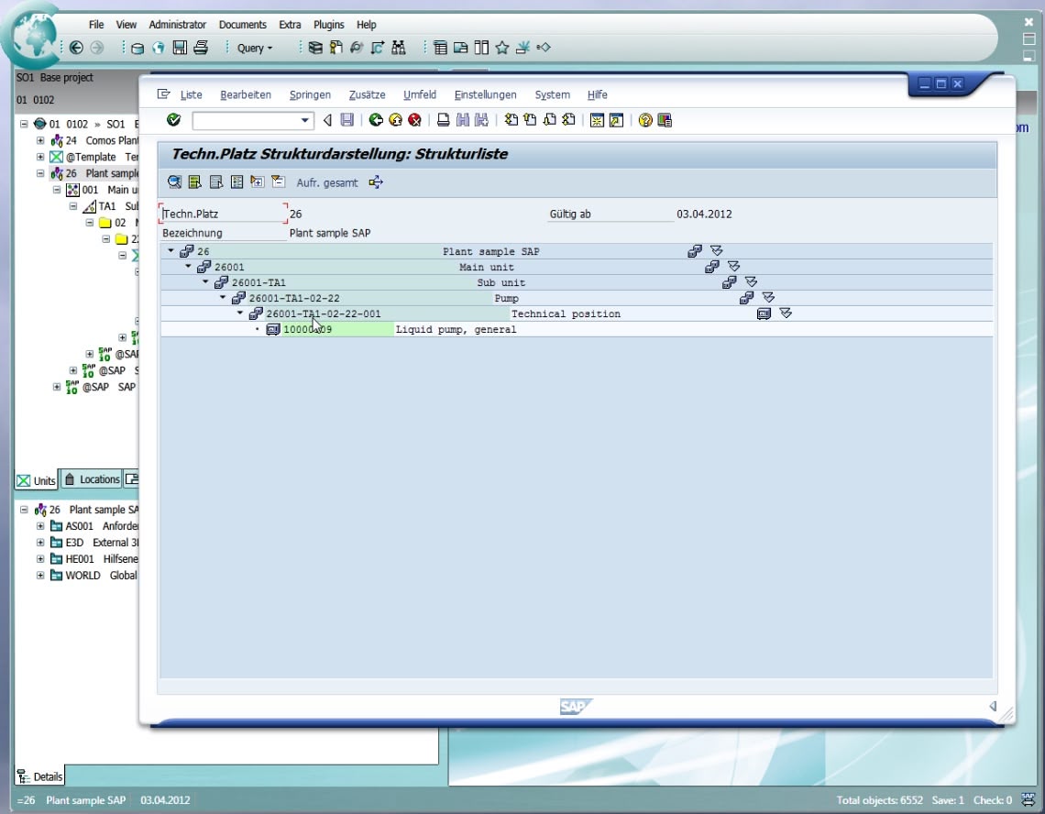Click the COMOS Save disk icon
The width and height of the screenshot is (1045, 814).
[181, 48]
